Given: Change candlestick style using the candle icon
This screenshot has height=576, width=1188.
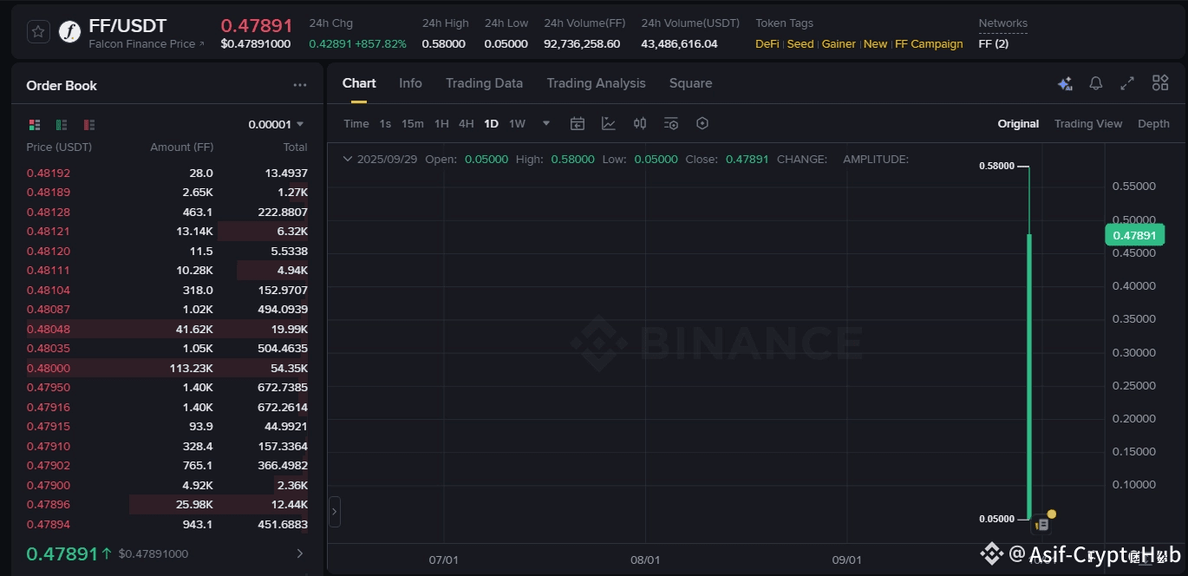Looking at the screenshot, I should tap(640, 123).
